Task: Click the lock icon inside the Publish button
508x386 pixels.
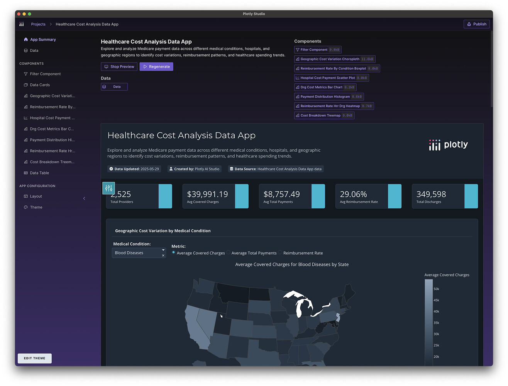Action: pos(469,24)
